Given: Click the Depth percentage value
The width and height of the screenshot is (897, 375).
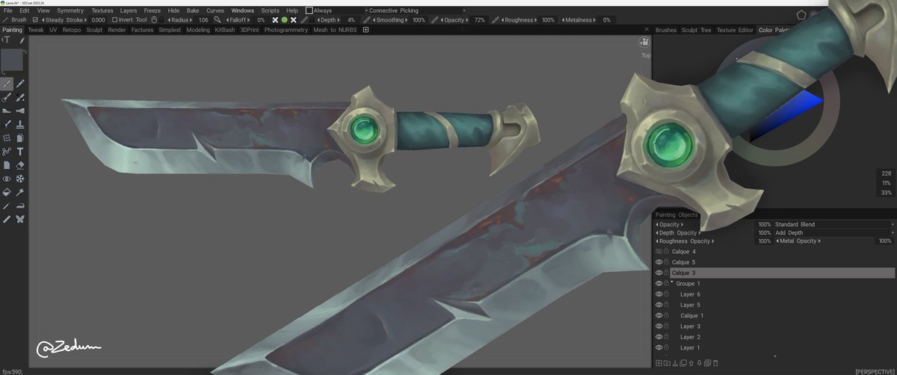Looking at the screenshot, I should pos(351,20).
